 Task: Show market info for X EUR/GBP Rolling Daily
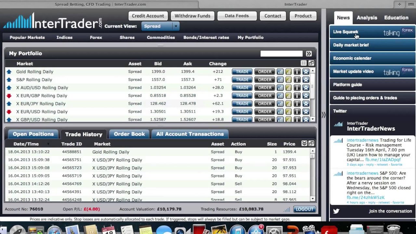coord(297,96)
